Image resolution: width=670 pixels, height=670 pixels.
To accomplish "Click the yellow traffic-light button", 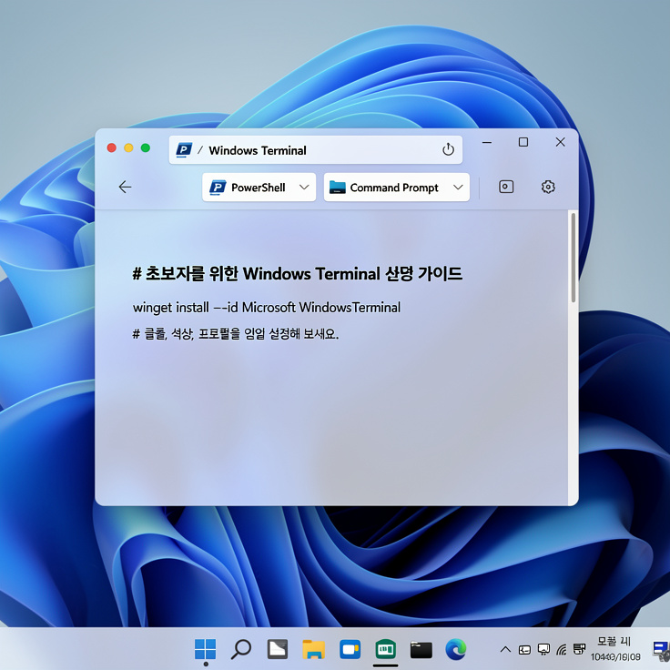I will [x=128, y=147].
